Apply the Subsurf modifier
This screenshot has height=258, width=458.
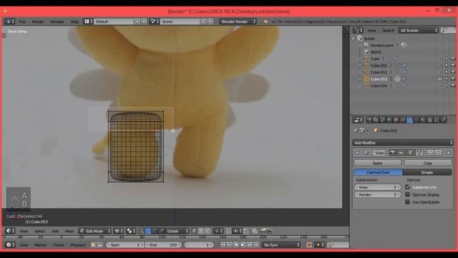(377, 163)
